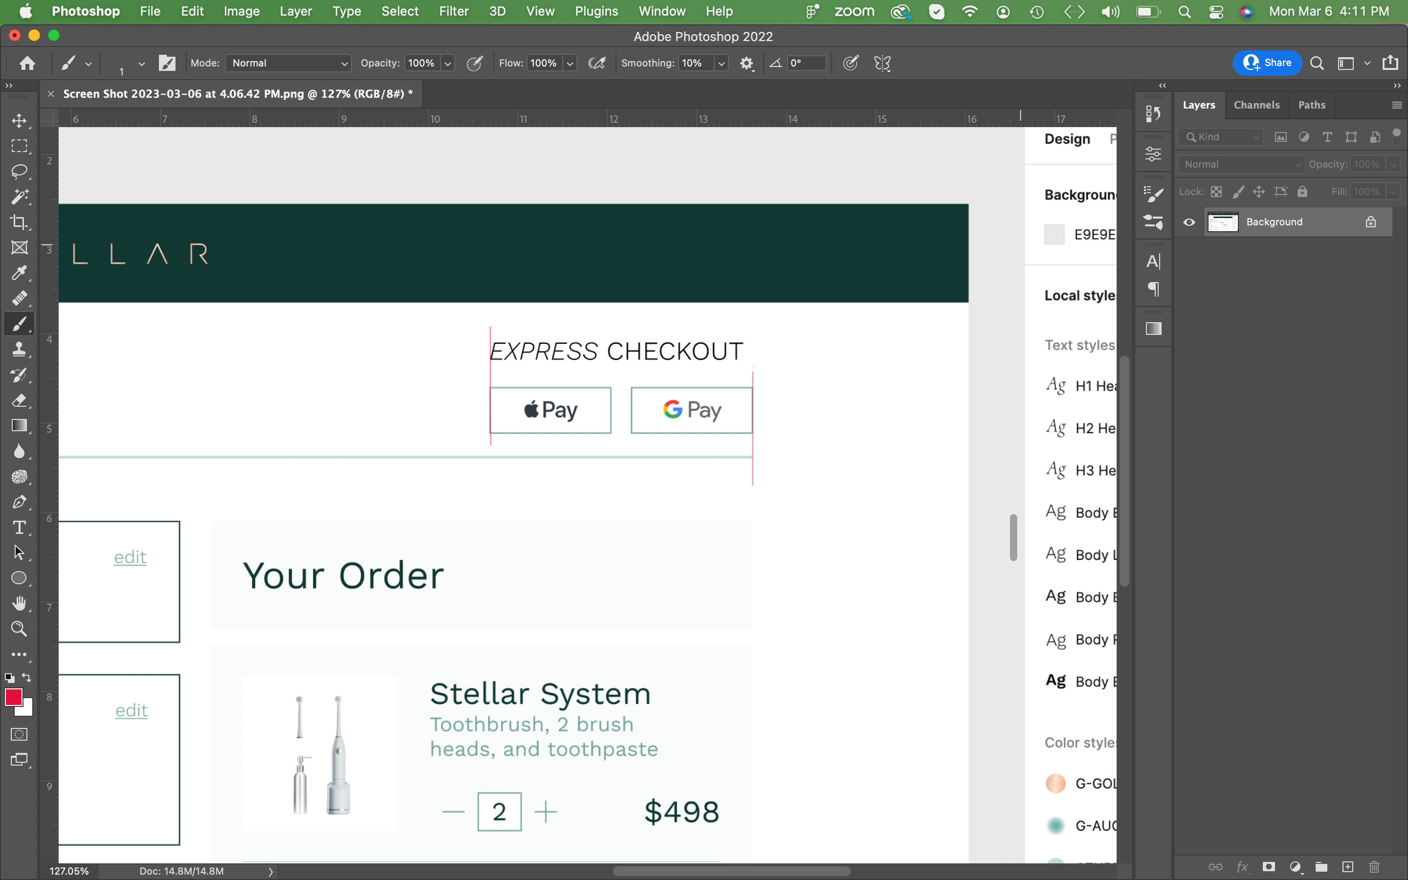Viewport: 1408px width, 880px height.
Task: Click the Share button
Action: pos(1267,63)
